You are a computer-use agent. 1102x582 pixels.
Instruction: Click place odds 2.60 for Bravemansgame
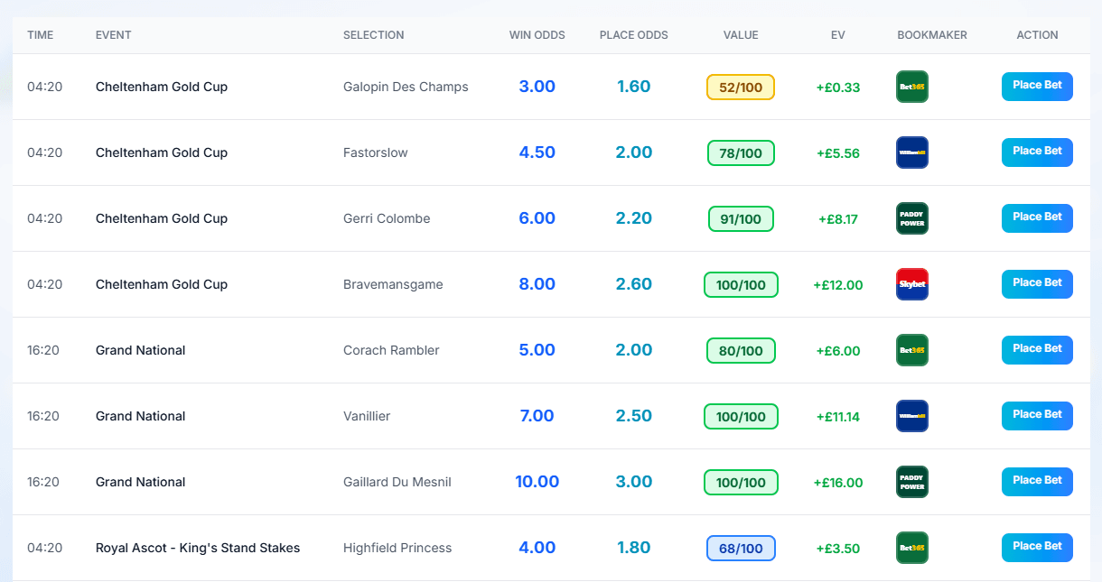point(633,284)
